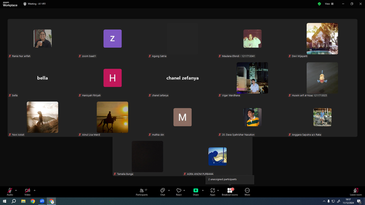Show hidden system tray icons

(x=324, y=201)
